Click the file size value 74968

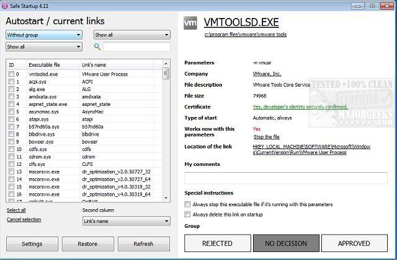click(x=259, y=96)
